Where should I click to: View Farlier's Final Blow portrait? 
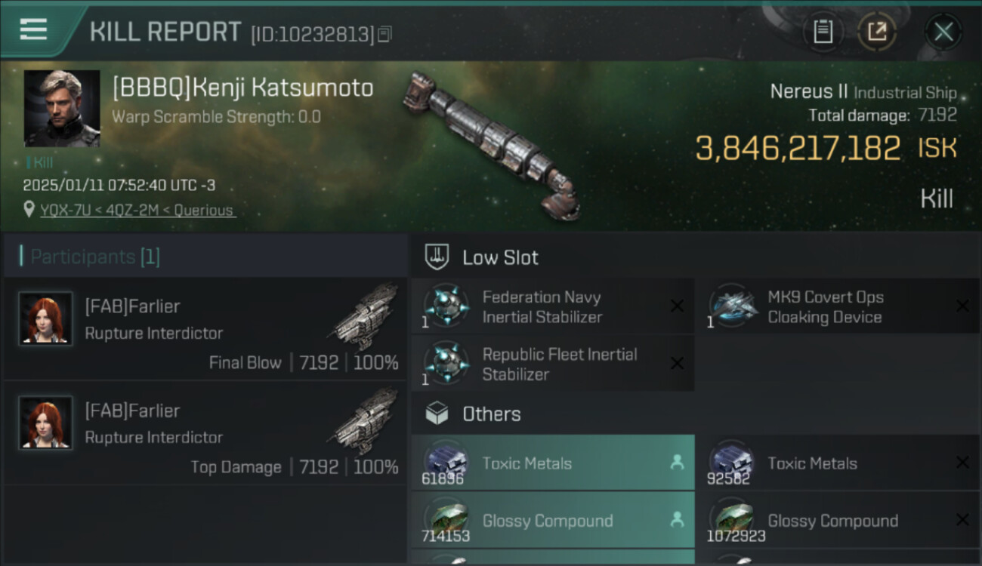tap(46, 318)
